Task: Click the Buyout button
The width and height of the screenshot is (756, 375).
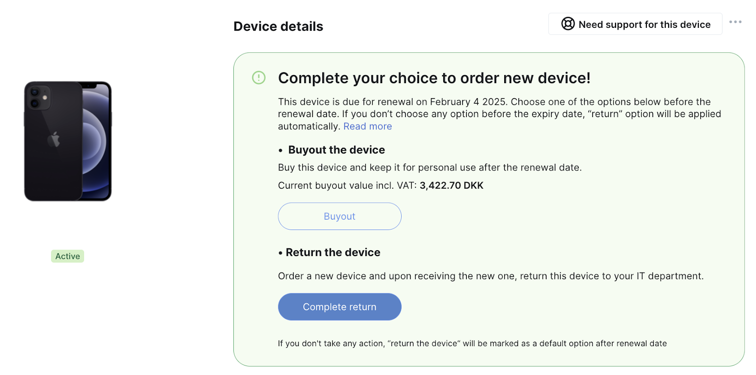Action: (x=340, y=216)
